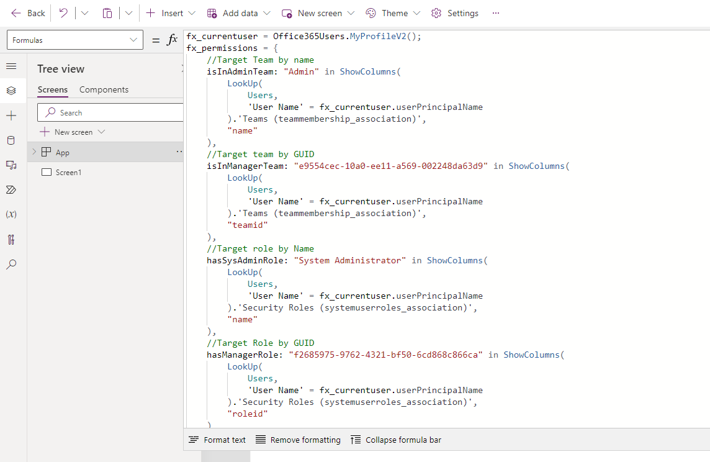Open the Media icon in left sidebar
The height and width of the screenshot is (462, 710).
(11, 165)
